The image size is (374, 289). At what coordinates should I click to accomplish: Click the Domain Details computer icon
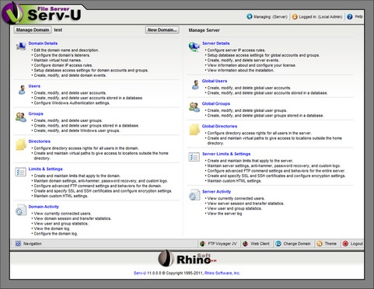click(21, 46)
